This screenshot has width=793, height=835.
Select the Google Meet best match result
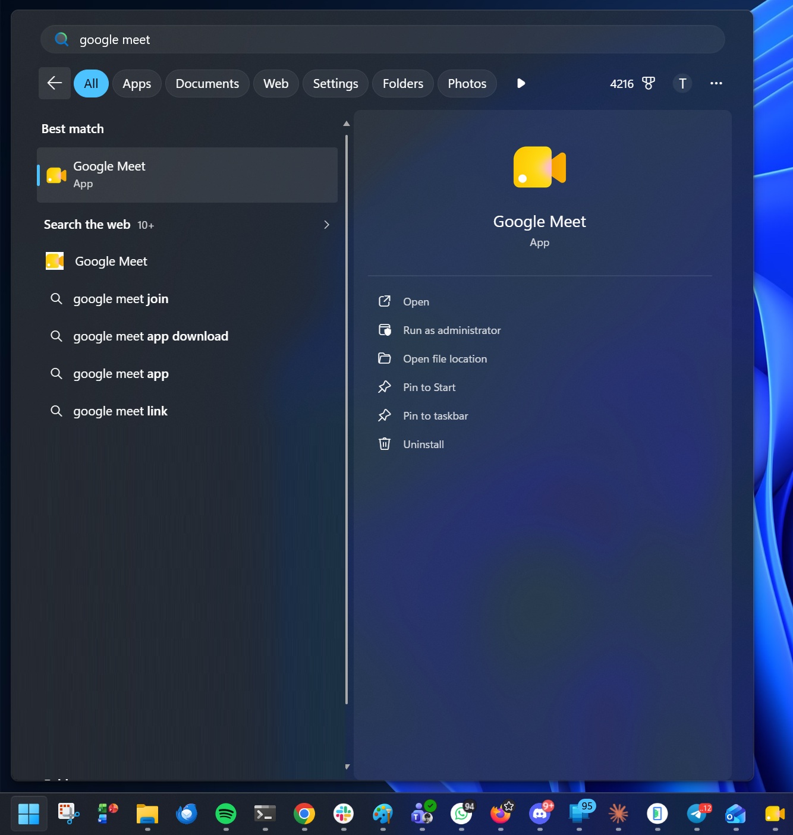pos(187,175)
